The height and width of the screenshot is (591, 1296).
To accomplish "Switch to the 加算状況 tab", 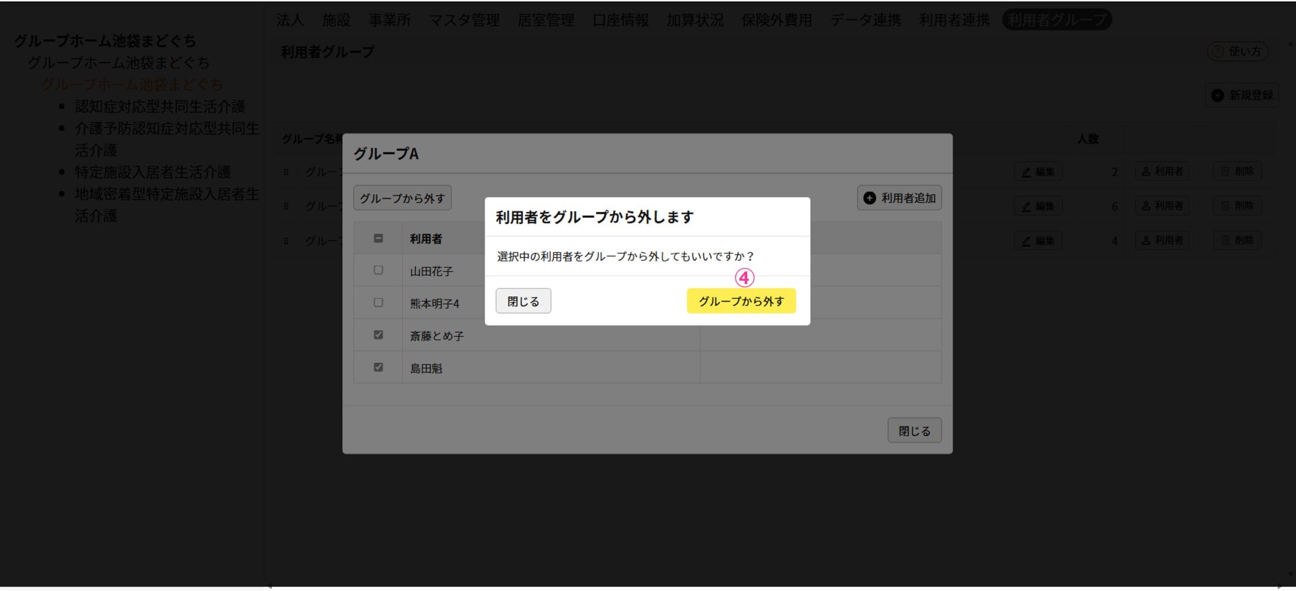I will [x=695, y=20].
